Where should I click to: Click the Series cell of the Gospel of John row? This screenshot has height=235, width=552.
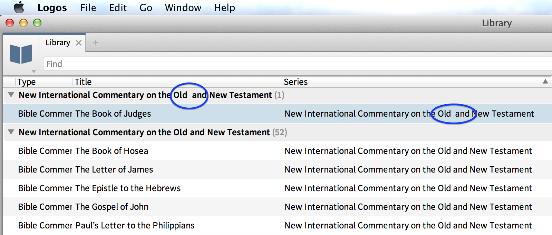tap(408, 207)
